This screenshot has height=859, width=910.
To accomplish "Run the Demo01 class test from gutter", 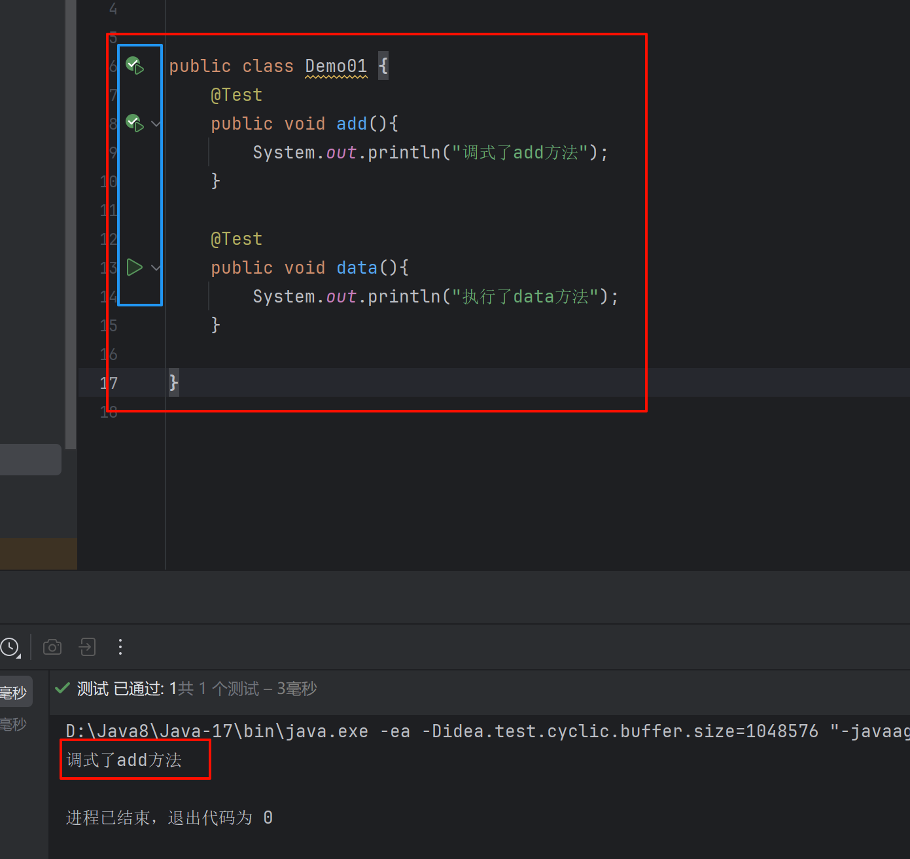I will tap(135, 65).
